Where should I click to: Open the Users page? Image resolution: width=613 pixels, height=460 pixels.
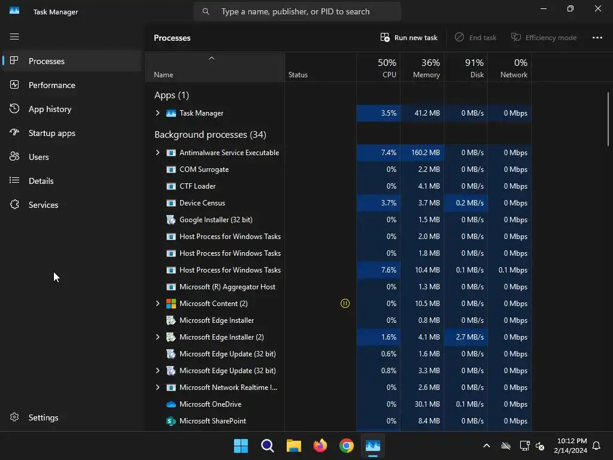[72, 157]
